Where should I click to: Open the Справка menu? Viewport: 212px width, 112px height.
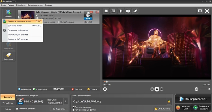[48, 5]
